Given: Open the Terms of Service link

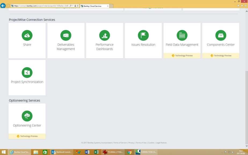Looking at the screenshot, I should [x=120, y=143].
